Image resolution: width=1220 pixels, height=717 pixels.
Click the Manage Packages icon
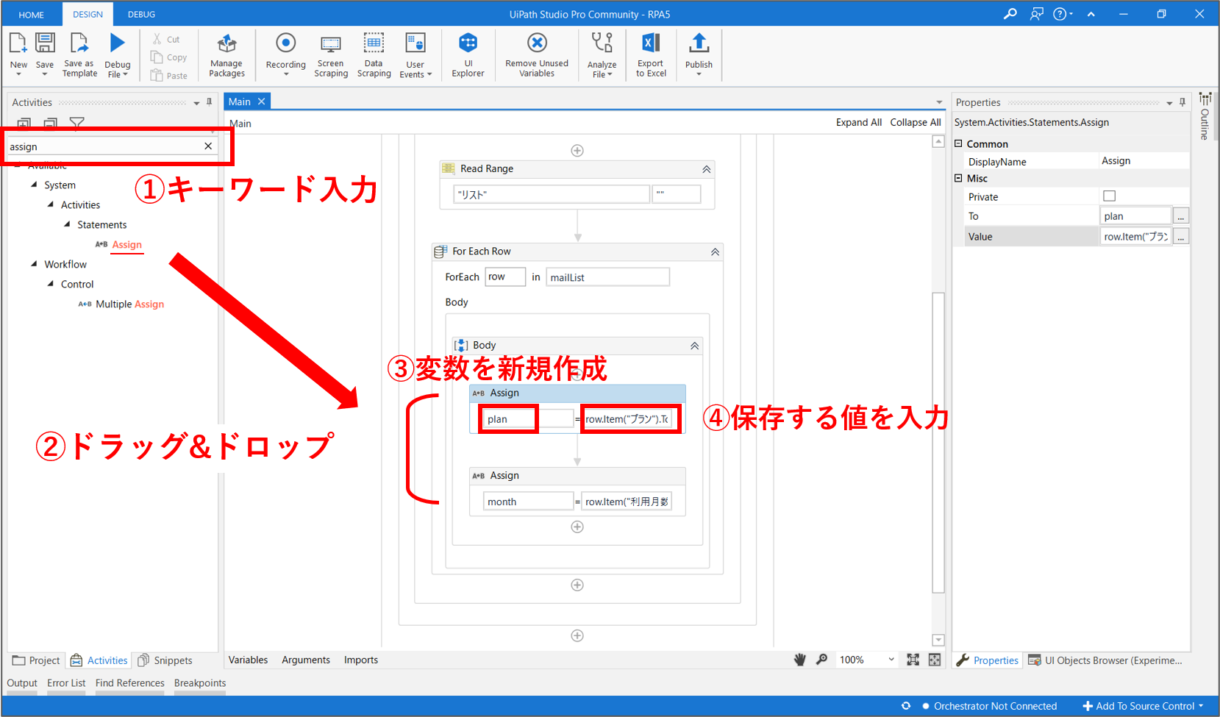(x=226, y=44)
